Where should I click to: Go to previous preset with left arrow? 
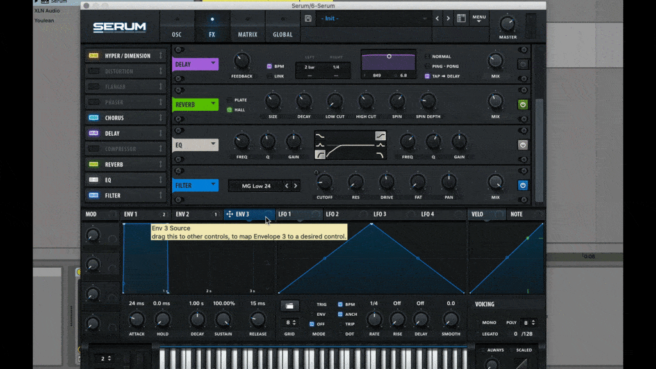tap(437, 19)
